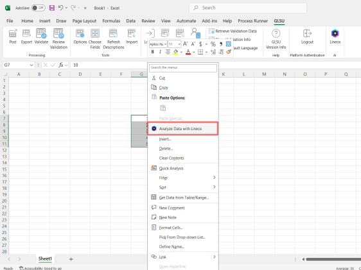Expand the borders dropdown arrow
This screenshot has width=361, height=270.
click(x=206, y=52)
